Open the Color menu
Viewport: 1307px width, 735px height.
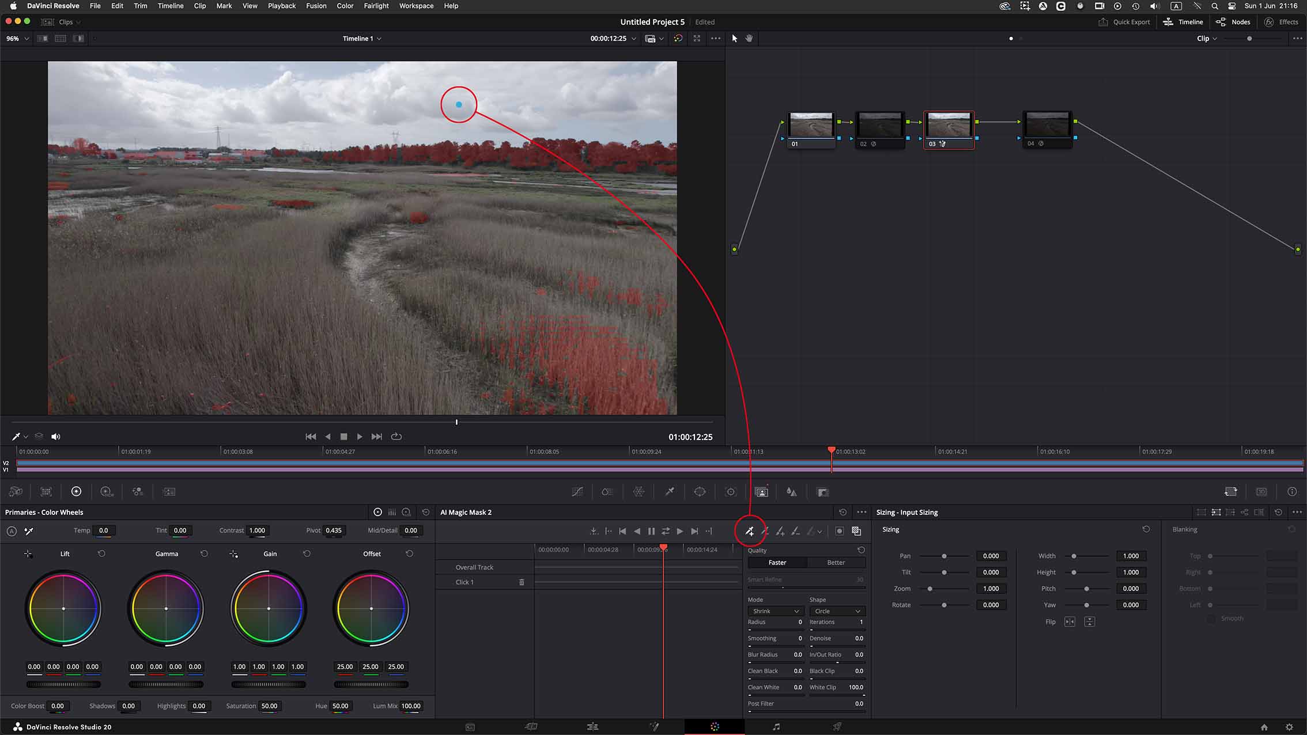click(345, 6)
